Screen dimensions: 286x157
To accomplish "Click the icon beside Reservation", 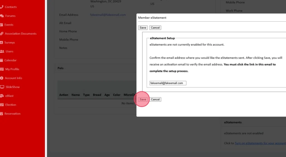I will pos(1,114).
